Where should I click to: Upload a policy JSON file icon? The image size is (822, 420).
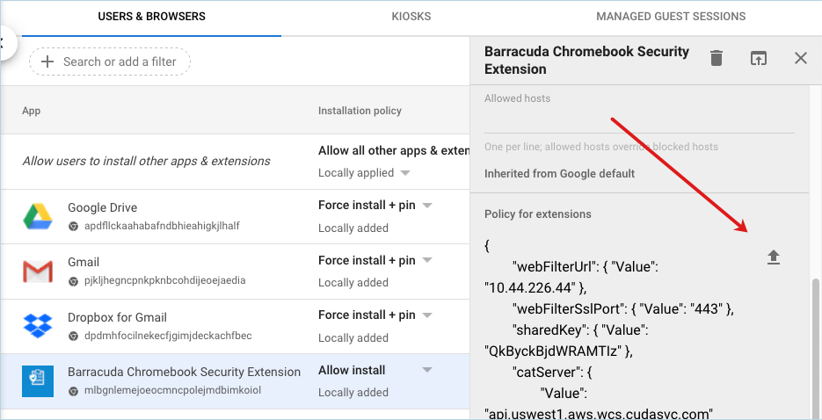774,257
